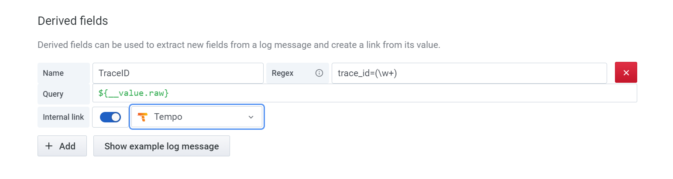Click the Name field label
The width and height of the screenshot is (673, 179).
point(53,73)
